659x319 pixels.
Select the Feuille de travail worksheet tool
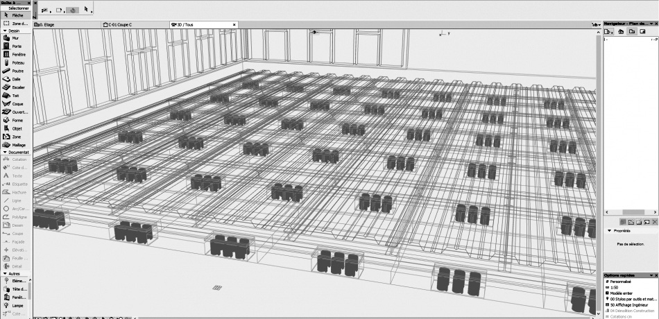click(15, 258)
